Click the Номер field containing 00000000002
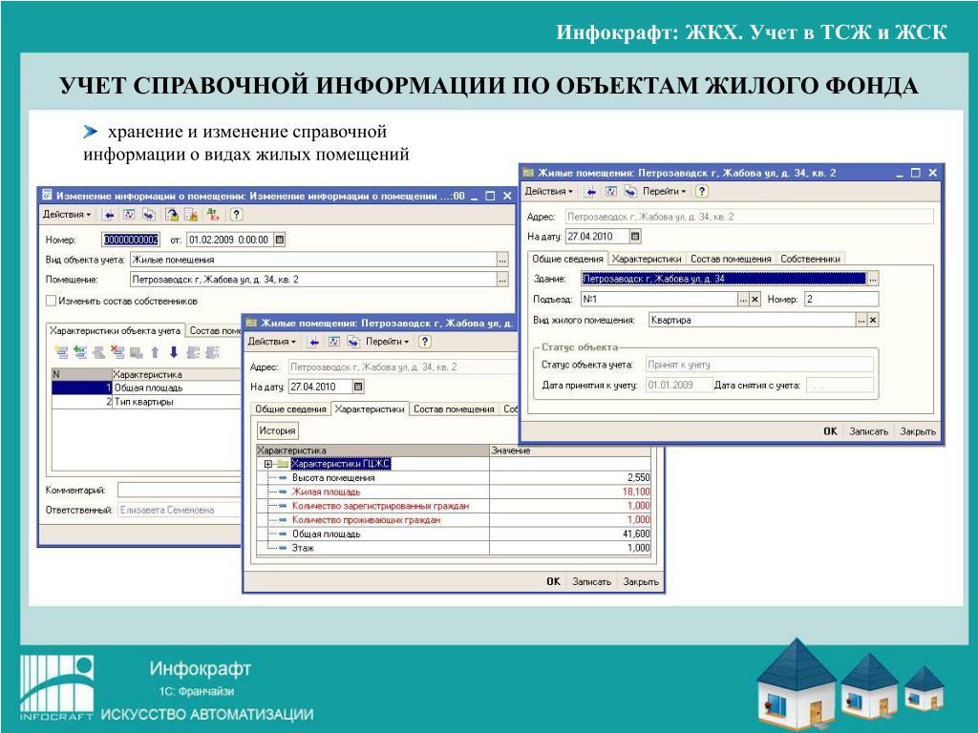This screenshot has width=978, height=733. (x=131, y=240)
